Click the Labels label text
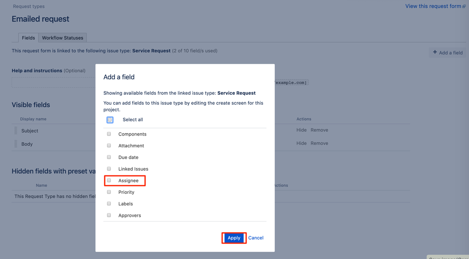 click(x=126, y=204)
